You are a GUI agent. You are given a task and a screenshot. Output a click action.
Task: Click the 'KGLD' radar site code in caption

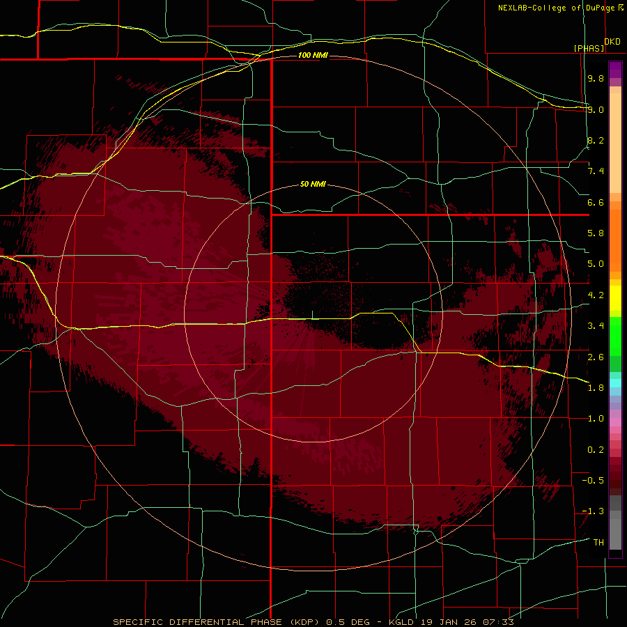pyautogui.click(x=402, y=622)
